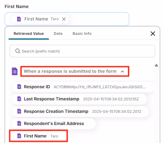The width and height of the screenshot is (164, 143).
Task: Click the 2025-04-15T06:34:02.201Z creation timestamp text
Action: pos(117,111)
